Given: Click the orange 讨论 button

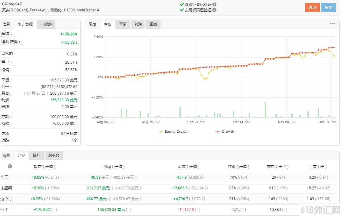Looking at the screenshot, I should pyautogui.click(x=312, y=7).
